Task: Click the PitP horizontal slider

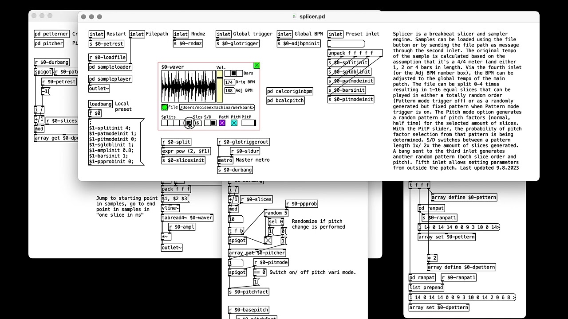Action: (249, 123)
